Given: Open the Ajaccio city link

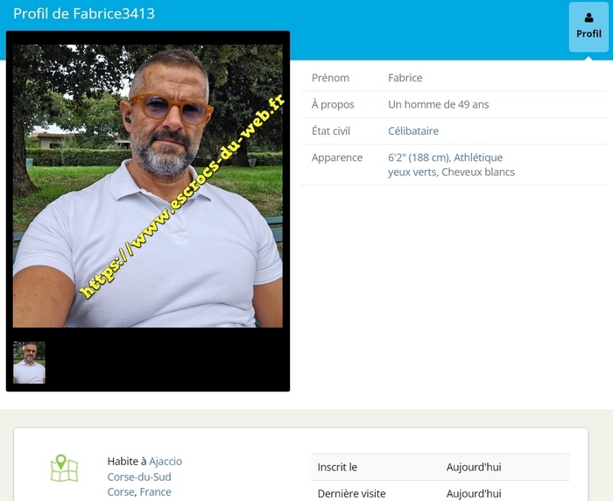Looking at the screenshot, I should [166, 461].
